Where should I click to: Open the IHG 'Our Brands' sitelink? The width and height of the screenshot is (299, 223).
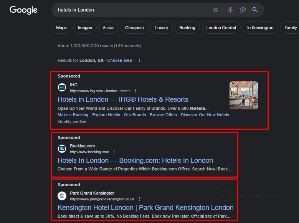pyautogui.click(x=135, y=115)
